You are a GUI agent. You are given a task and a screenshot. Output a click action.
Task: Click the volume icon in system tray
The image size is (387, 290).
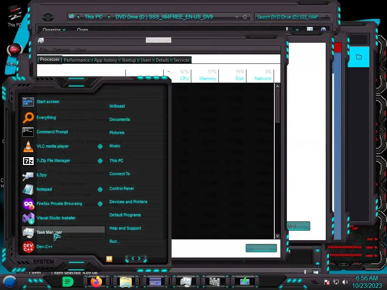(345, 282)
